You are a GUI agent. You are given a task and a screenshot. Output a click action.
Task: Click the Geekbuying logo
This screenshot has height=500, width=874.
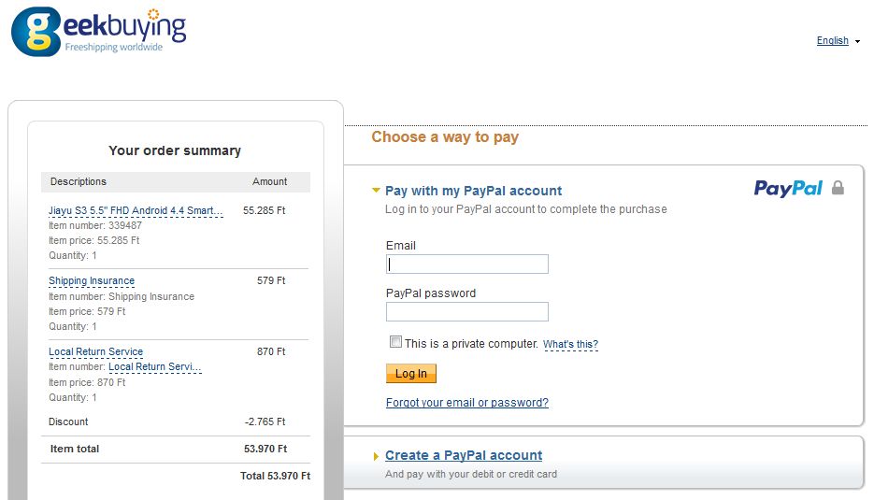pos(99,32)
